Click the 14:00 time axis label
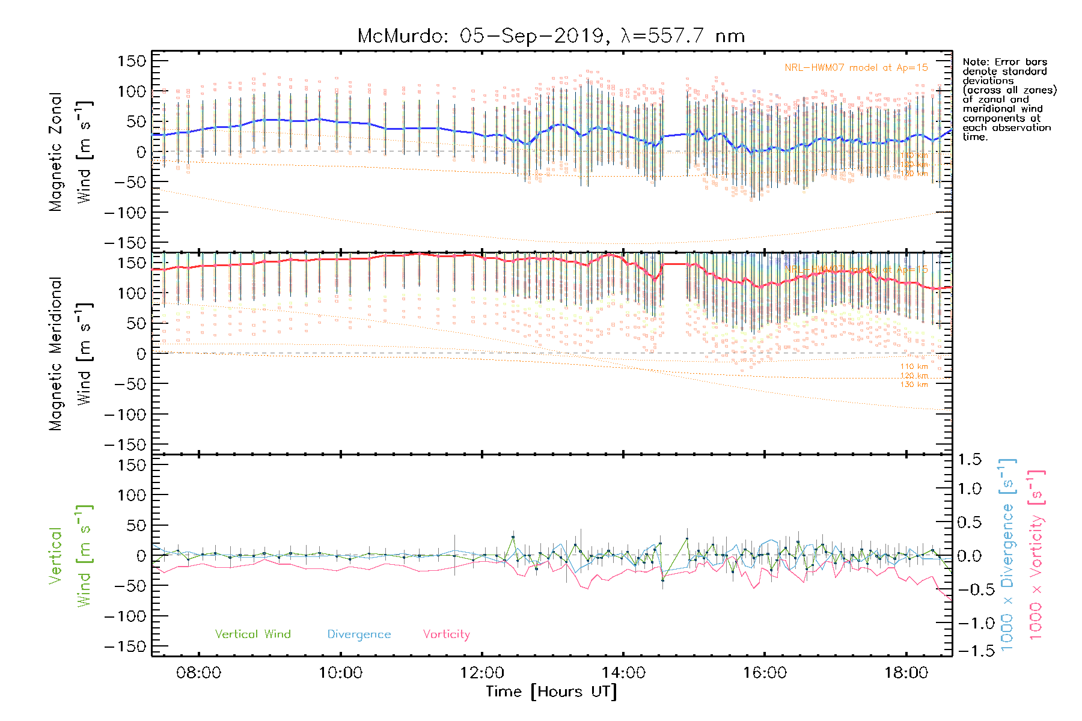The width and height of the screenshot is (1082, 721). (623, 673)
